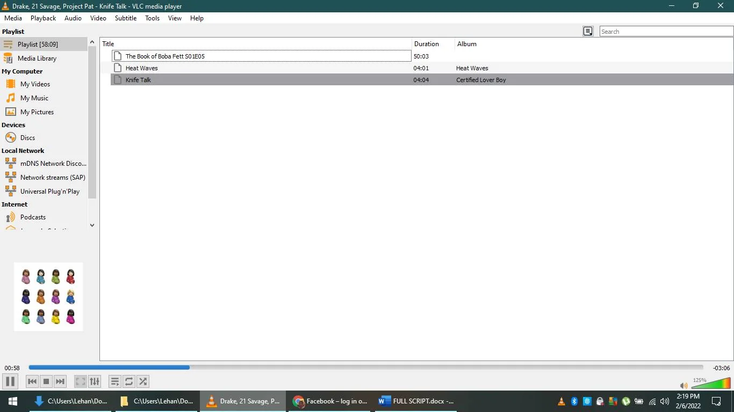Open the View menu
The height and width of the screenshot is (412, 734).
(x=175, y=18)
